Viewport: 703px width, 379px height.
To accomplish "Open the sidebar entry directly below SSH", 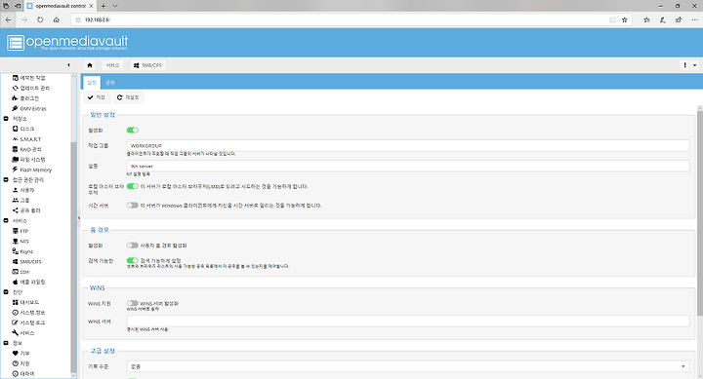I will coord(28,282).
